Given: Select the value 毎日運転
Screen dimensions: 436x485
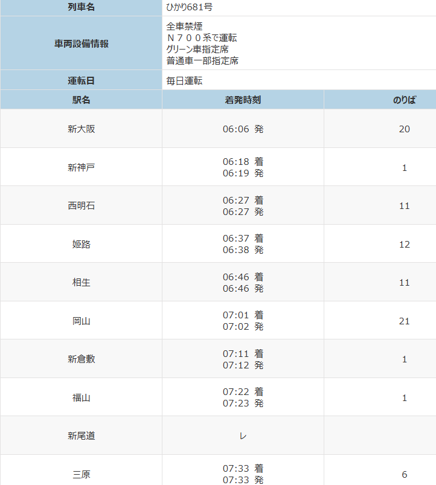Looking at the screenshot, I should 184,81.
